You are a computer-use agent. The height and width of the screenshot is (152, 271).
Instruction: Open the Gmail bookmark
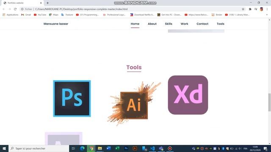pyautogui.click(x=26, y=15)
